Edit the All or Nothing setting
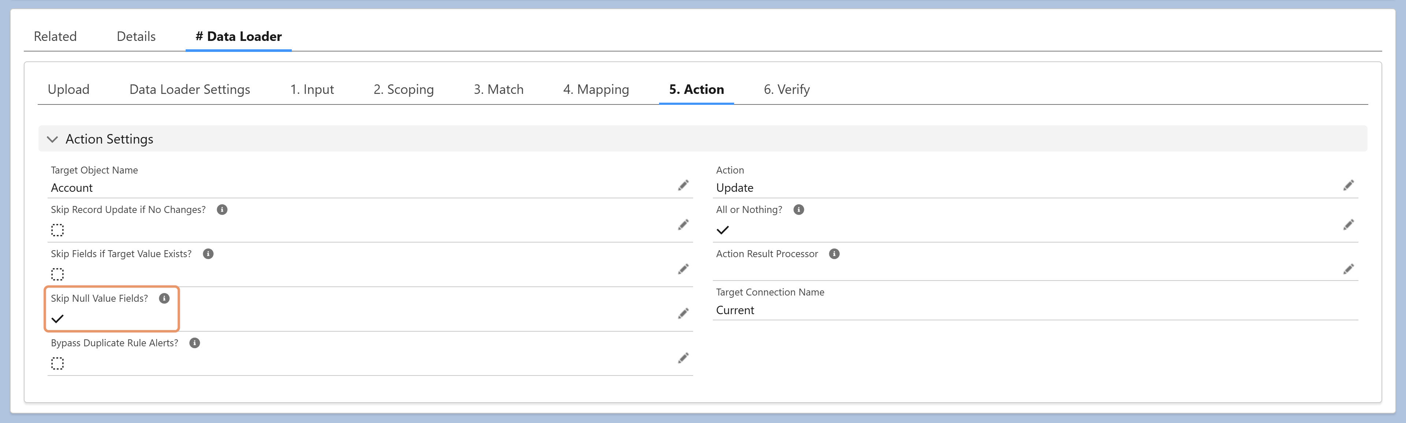1406x423 pixels. [1348, 225]
